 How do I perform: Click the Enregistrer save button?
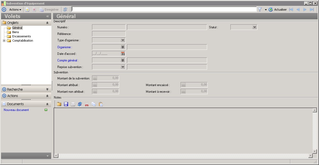point(49,10)
